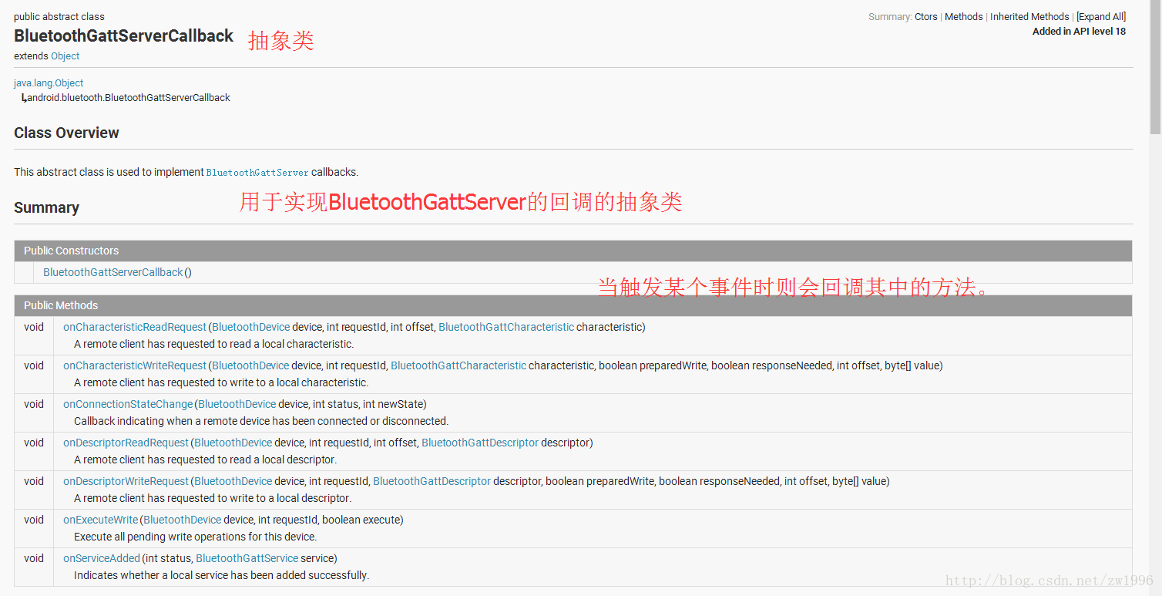The width and height of the screenshot is (1162, 596).
Task: Click the Public Methods table header
Action: point(573,305)
